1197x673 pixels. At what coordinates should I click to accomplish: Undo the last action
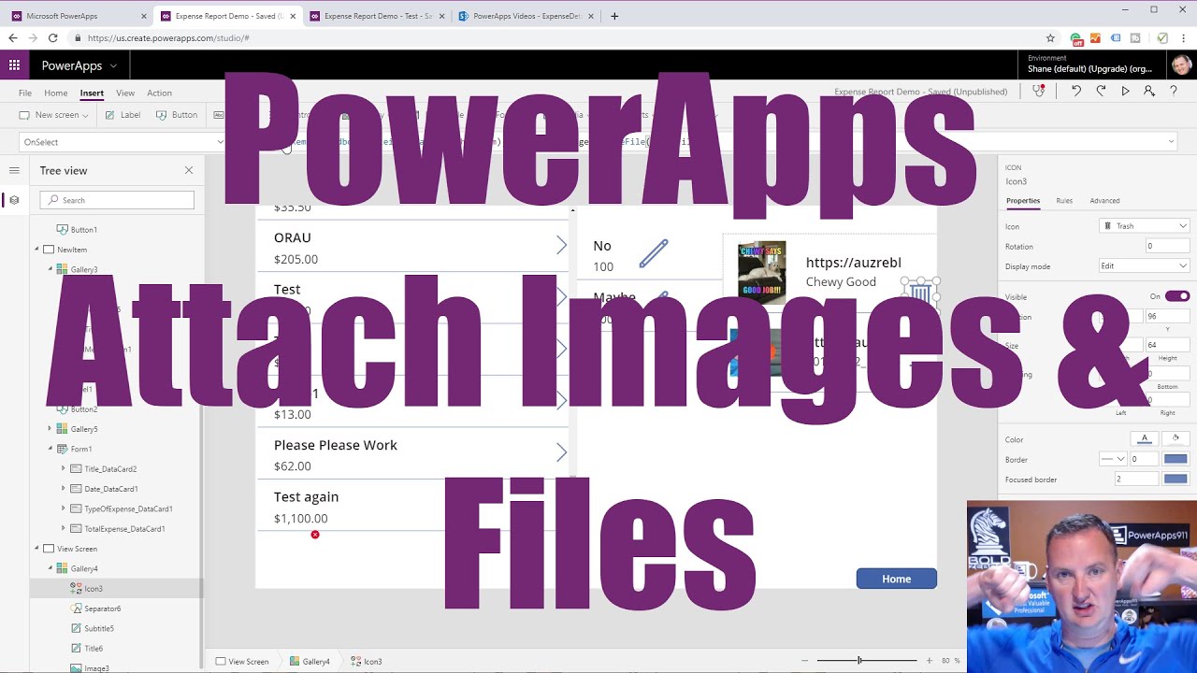tap(1076, 91)
